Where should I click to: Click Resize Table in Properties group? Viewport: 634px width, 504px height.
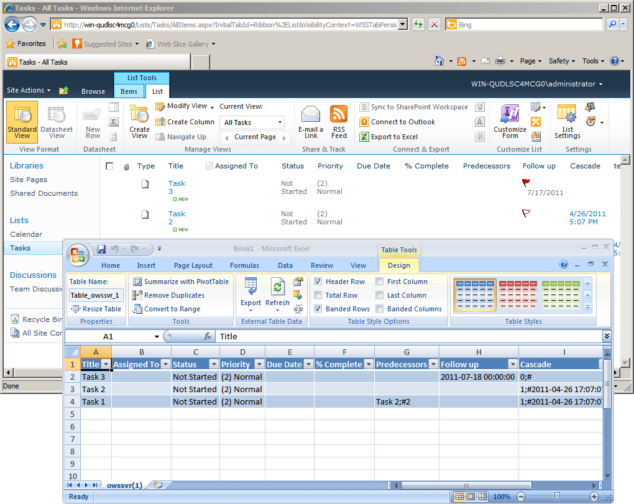tap(96, 309)
